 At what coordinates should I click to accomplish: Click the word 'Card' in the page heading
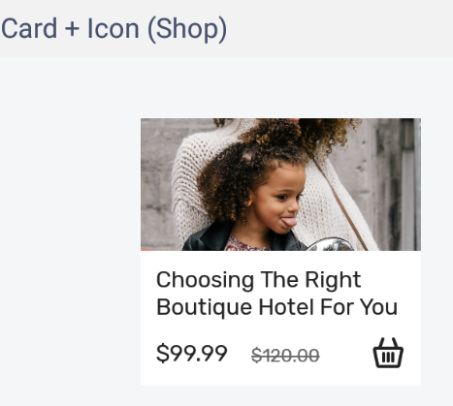click(29, 29)
